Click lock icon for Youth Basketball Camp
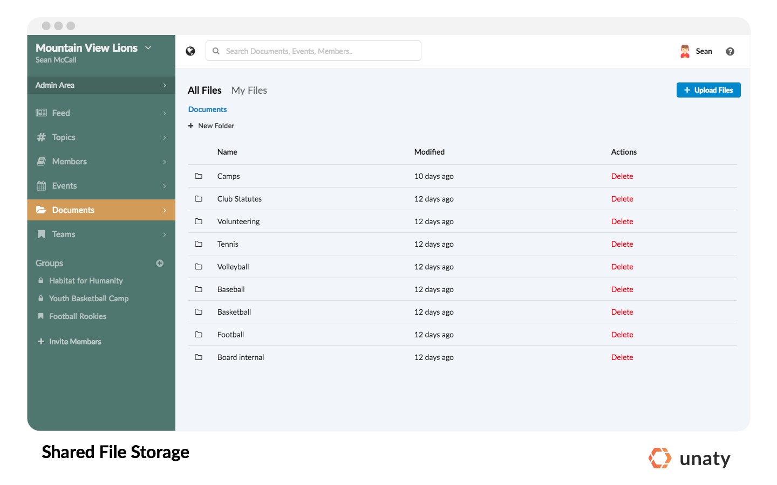 click(x=40, y=298)
